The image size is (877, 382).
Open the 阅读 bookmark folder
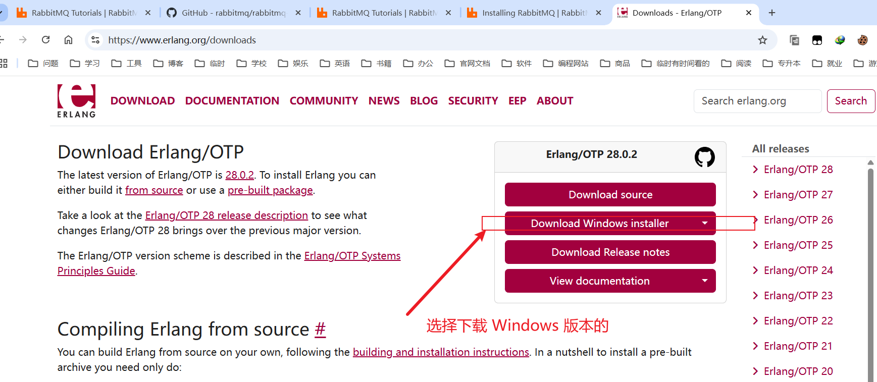point(736,63)
